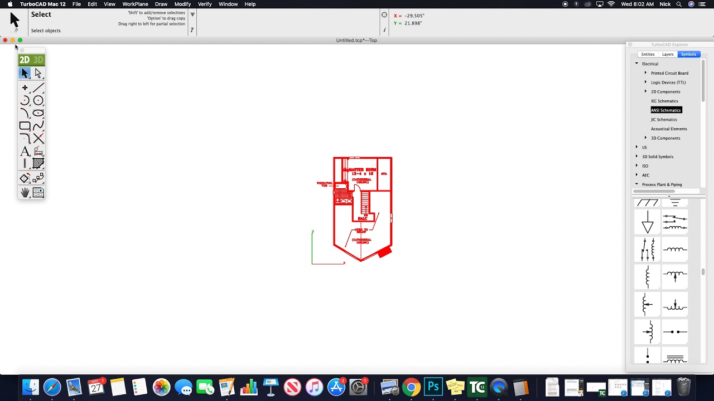Open the tool options dropdown arrow
This screenshot has width=714, height=401.
coord(192,14)
